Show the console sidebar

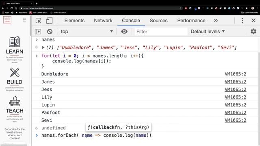pos(38,32)
